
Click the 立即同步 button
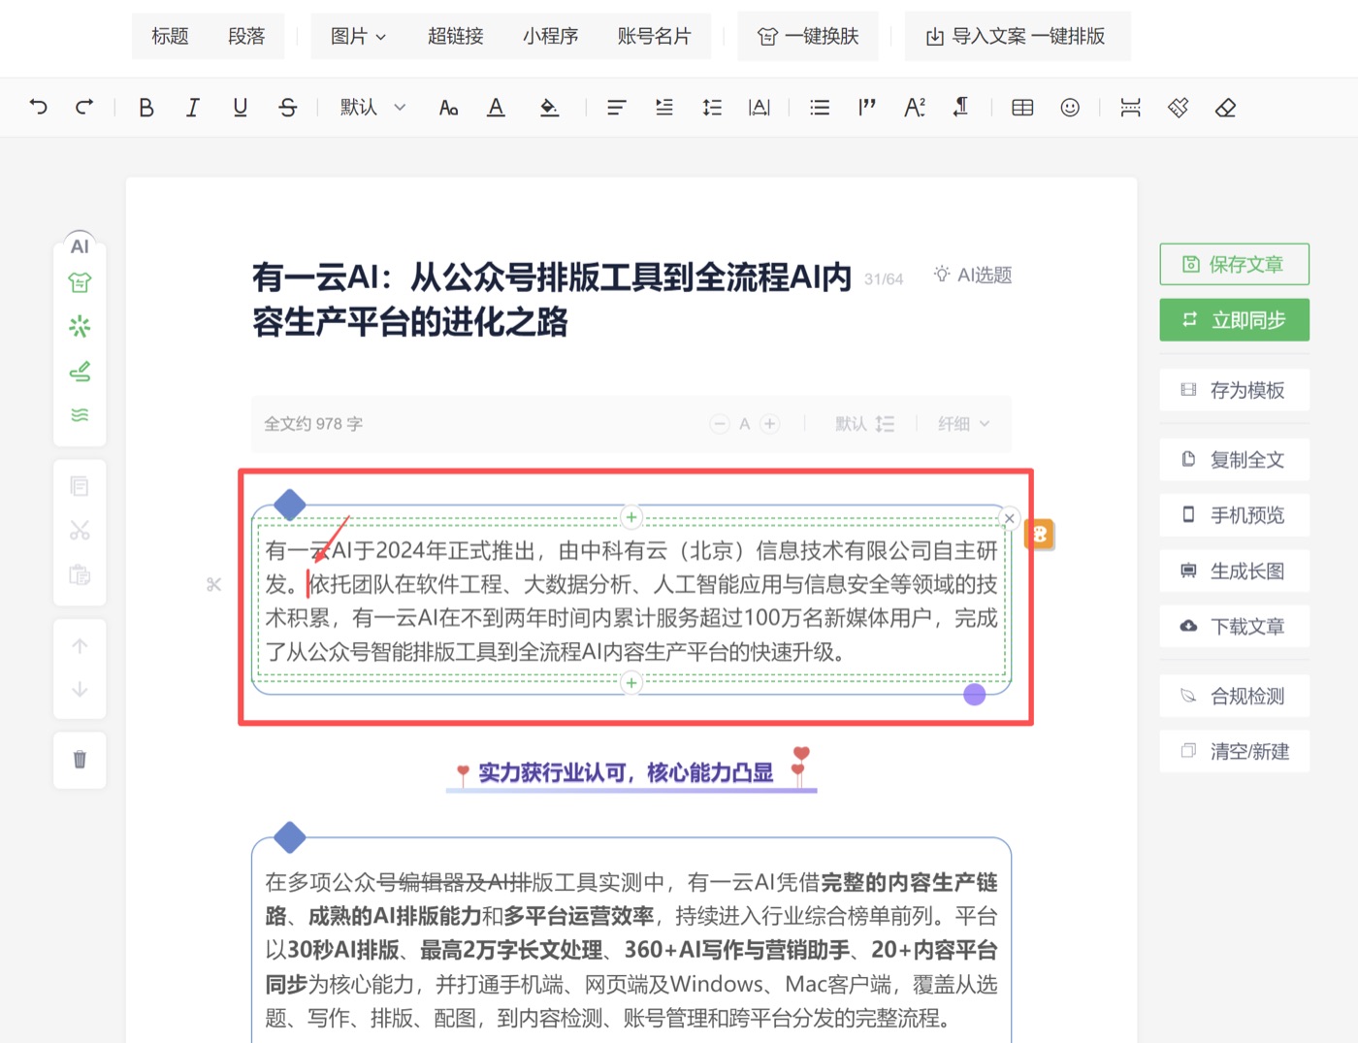(x=1234, y=319)
